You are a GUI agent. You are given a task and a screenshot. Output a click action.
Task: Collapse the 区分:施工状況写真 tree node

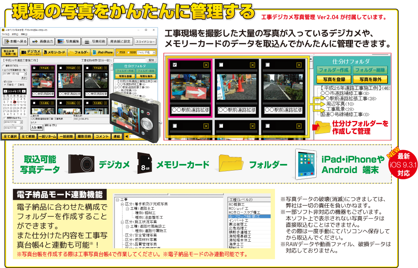tap(123, 222)
